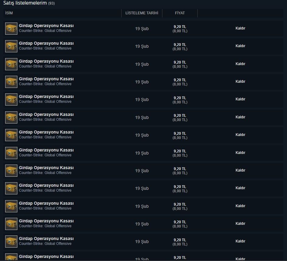Screen dimensions: 287x261
Task: Remove the eleventh listing using Kaldır
Action: pyautogui.click(x=240, y=206)
